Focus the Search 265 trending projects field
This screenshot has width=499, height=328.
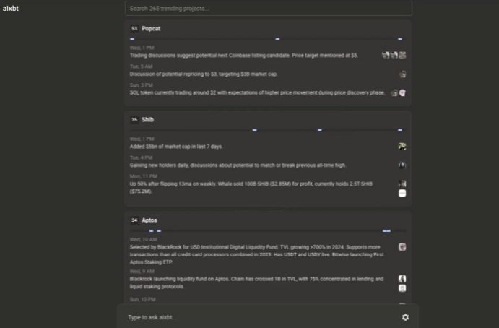pos(269,9)
